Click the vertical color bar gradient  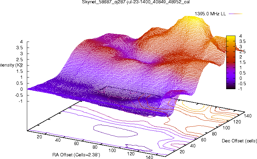230,62
